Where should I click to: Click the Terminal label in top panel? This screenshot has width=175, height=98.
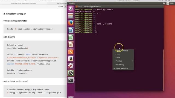tap(71, 3)
